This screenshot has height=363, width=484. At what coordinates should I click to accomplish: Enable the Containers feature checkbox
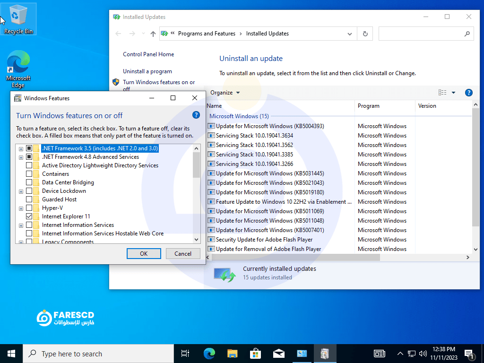point(29,174)
